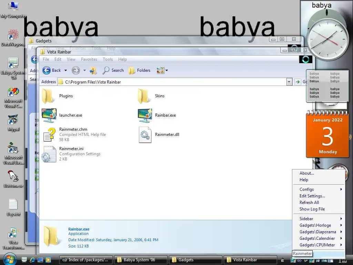Expand the Configs submenu
Screen dimensions: 353x265
pyautogui.click(x=318, y=189)
